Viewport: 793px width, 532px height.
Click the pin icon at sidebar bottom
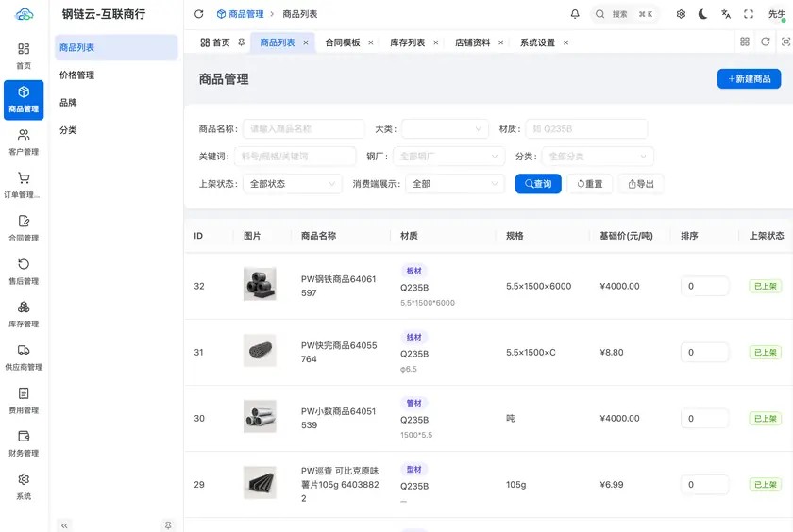[x=168, y=525]
